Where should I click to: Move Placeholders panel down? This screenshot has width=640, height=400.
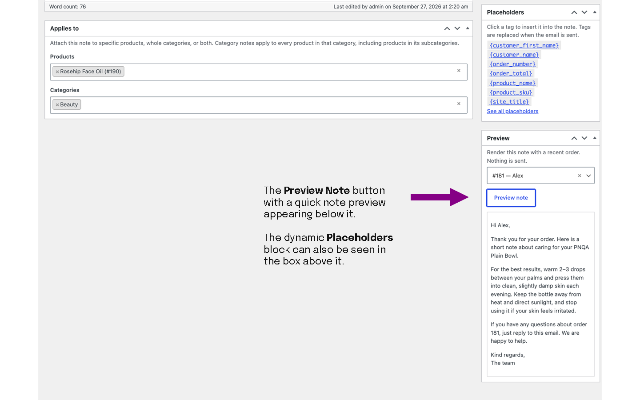pyautogui.click(x=584, y=12)
